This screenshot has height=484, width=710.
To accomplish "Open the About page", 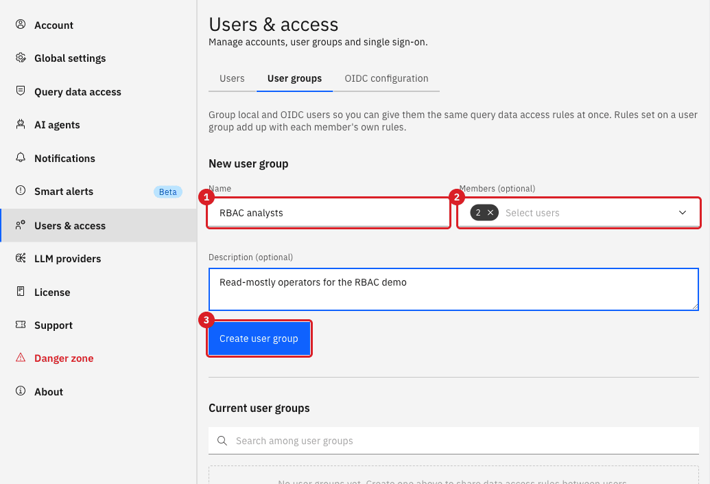I will pyautogui.click(x=98, y=392).
